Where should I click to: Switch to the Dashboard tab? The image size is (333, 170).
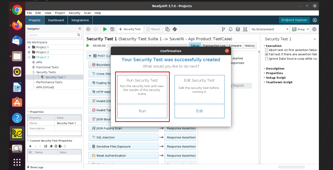coord(56,20)
